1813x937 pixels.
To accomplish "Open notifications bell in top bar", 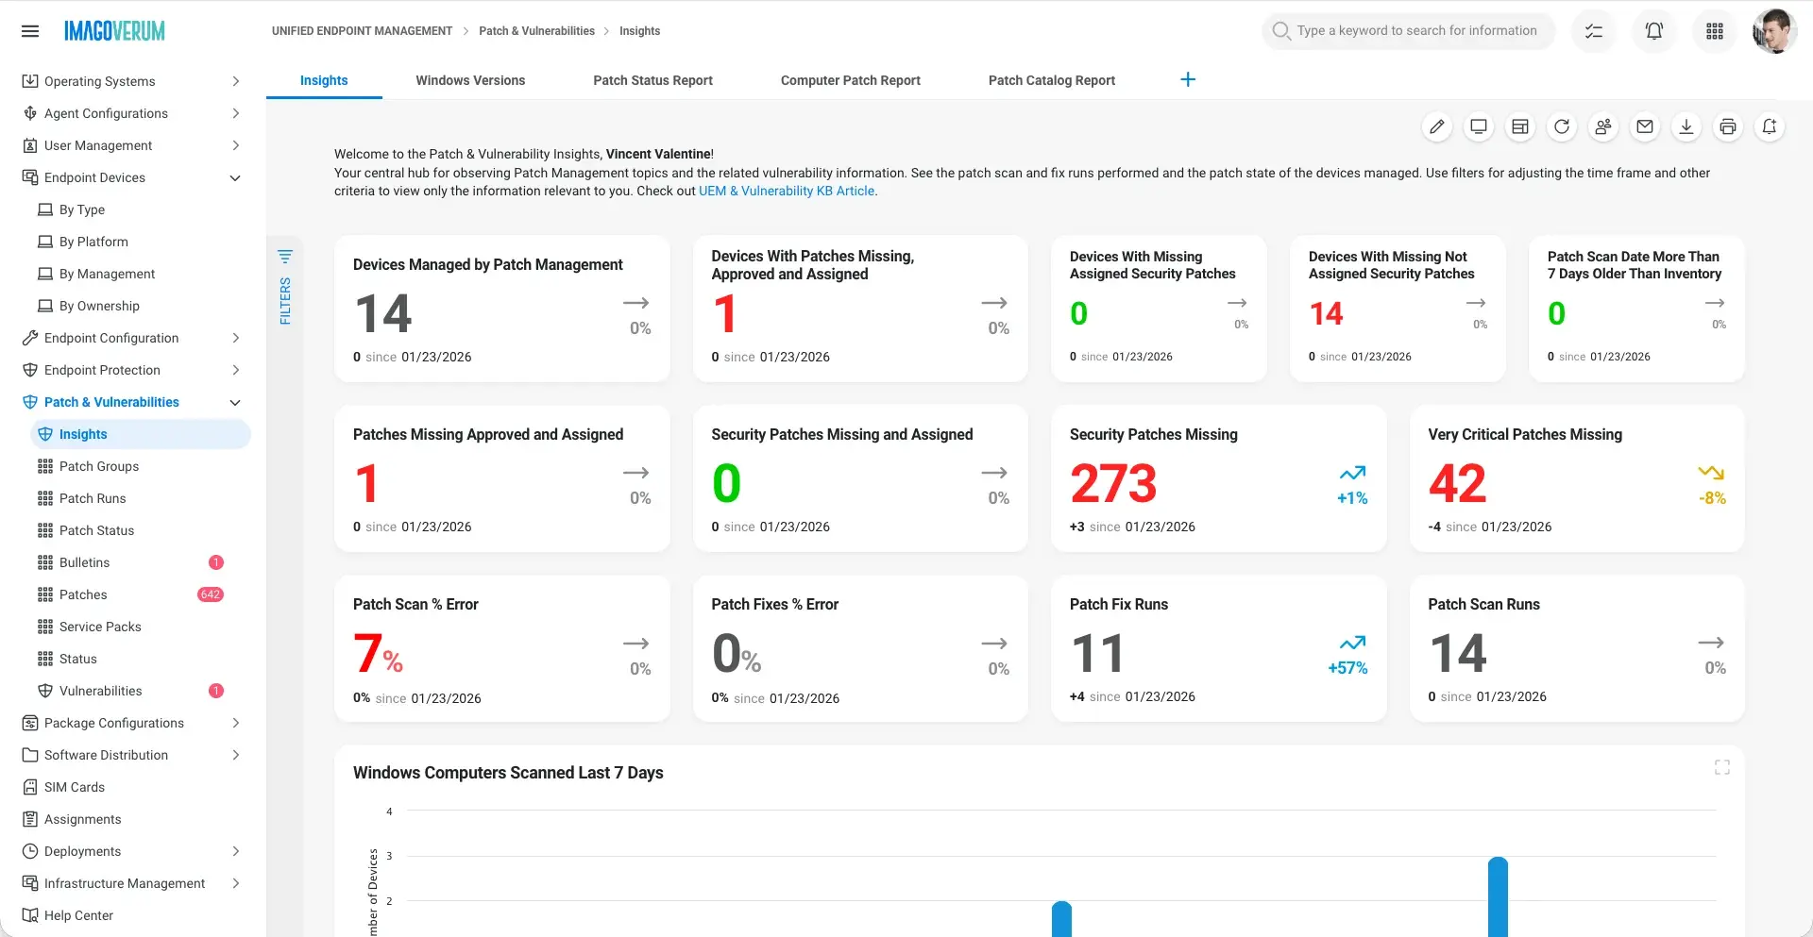I will (x=1653, y=30).
